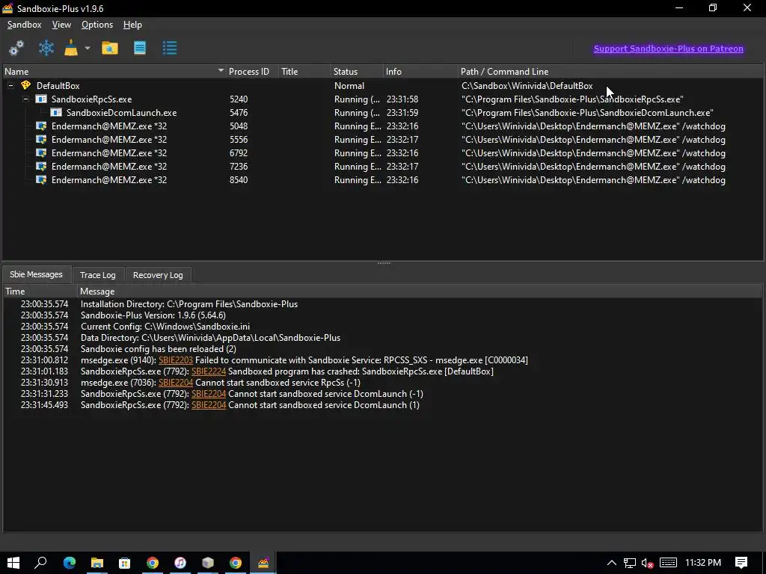Viewport: 766px width, 574px height.
Task: Click the Time column header in messages
Action: (40, 291)
